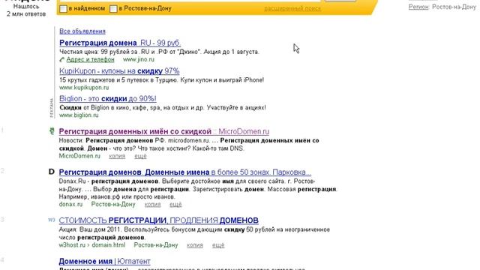The image size is (480, 270).
Task: Open 'KupiKupon - купоны на скидку 97%' ad
Action: pyautogui.click(x=119, y=71)
